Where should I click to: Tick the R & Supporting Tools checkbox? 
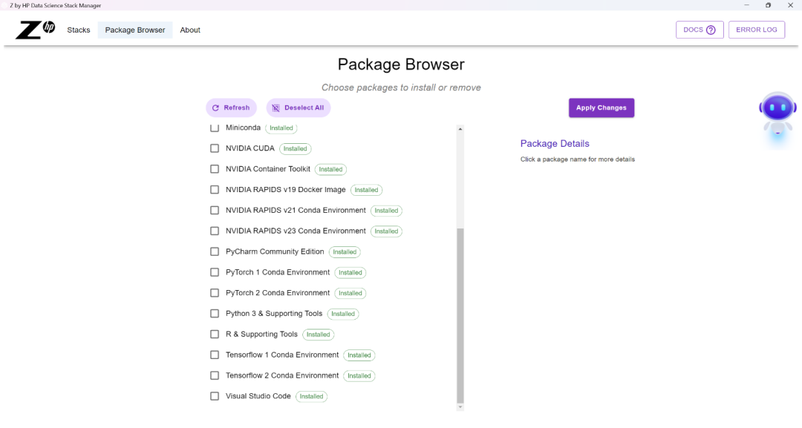coord(215,335)
